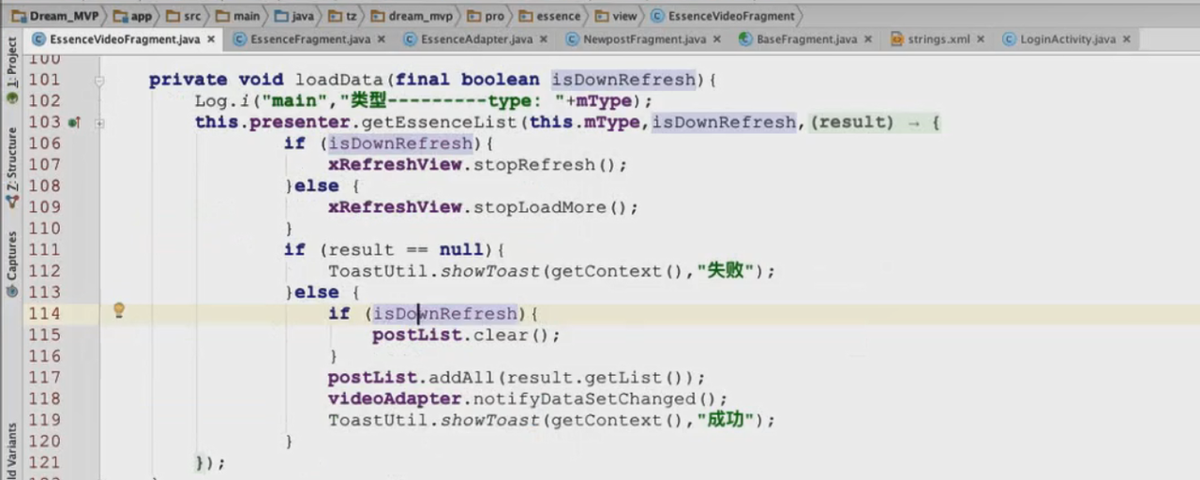The width and height of the screenshot is (1200, 480).
Task: Click the pro breadcrumb folder
Action: pos(487,15)
